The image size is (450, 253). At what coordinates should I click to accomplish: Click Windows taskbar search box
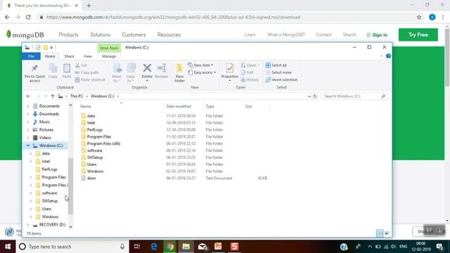pos(72,247)
